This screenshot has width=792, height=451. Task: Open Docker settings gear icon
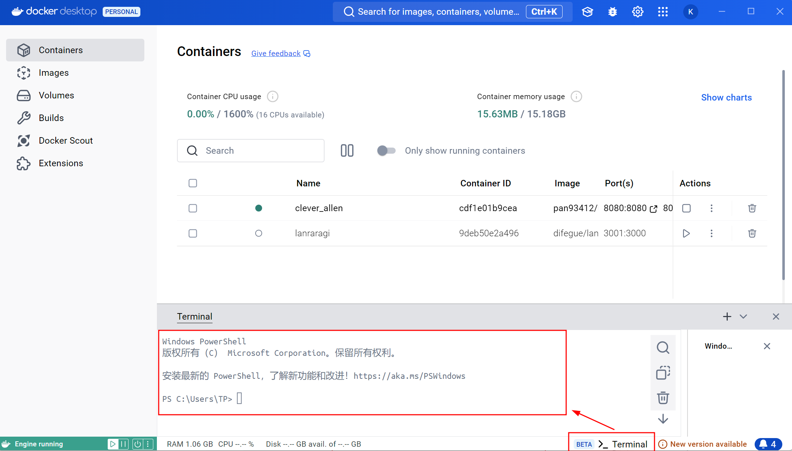point(638,12)
